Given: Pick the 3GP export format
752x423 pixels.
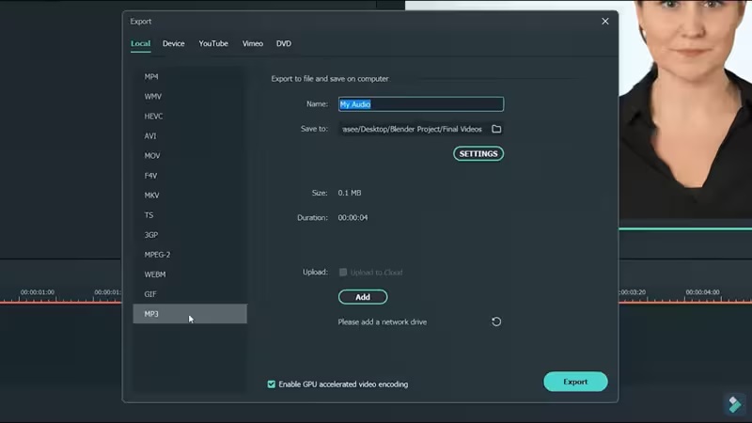Looking at the screenshot, I should pos(190,235).
